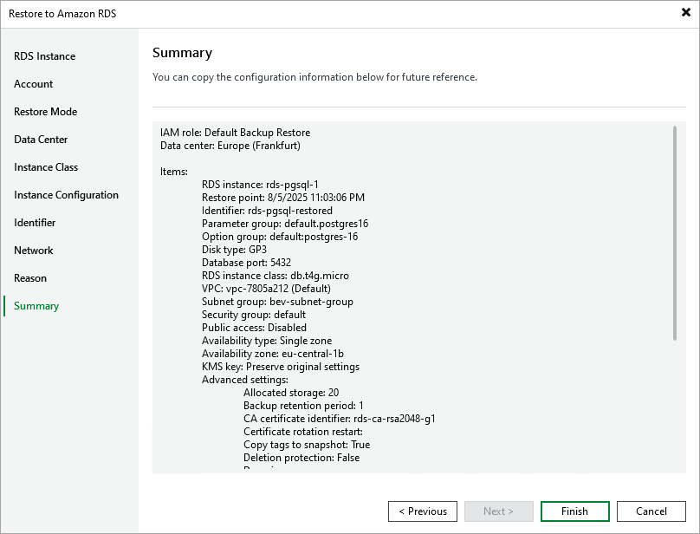Screen dimensions: 700x534
Task: Close the Restore to Amazon RDS dialog
Action: coord(686,13)
